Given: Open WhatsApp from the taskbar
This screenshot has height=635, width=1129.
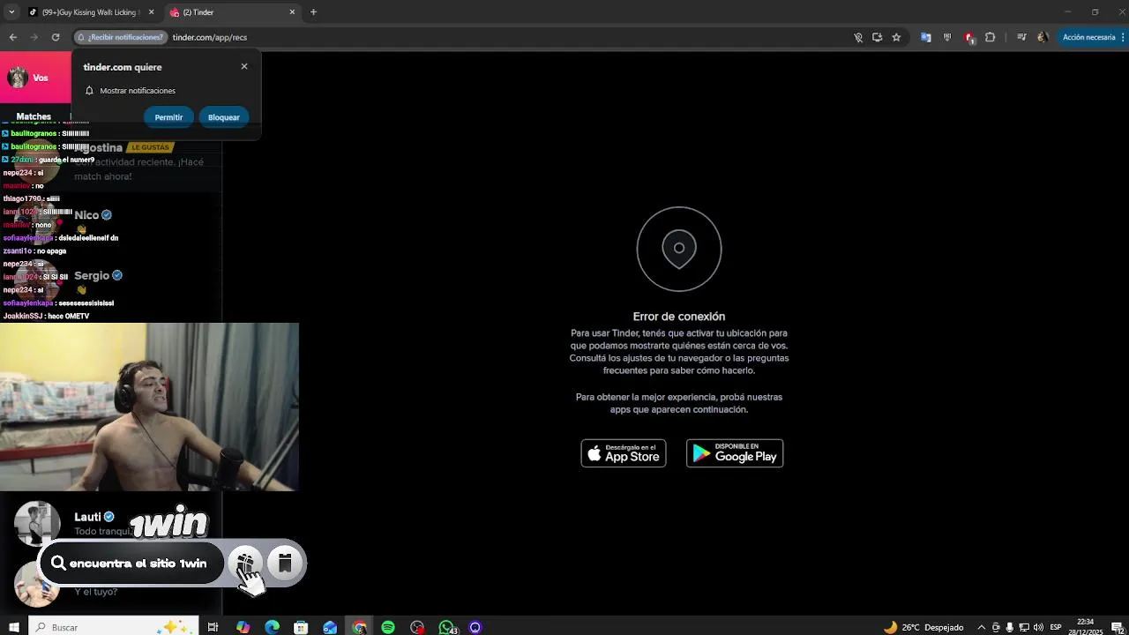Looking at the screenshot, I should [447, 627].
